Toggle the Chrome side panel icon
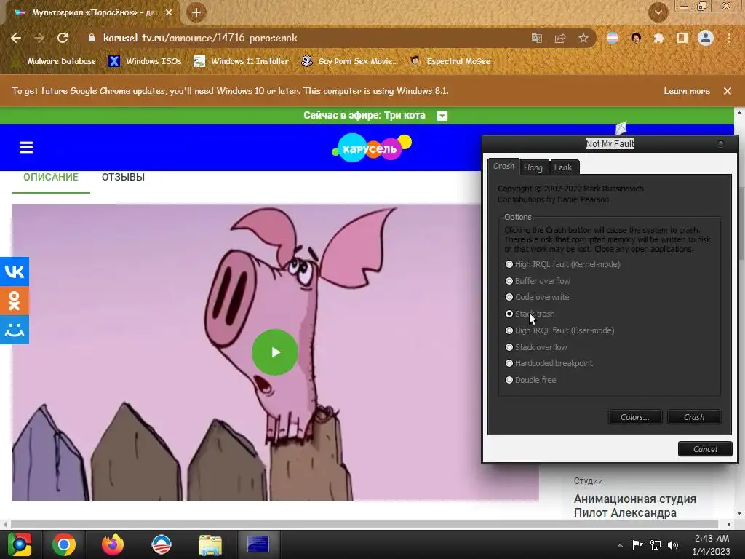Screen dimensions: 745x559 coord(682,38)
